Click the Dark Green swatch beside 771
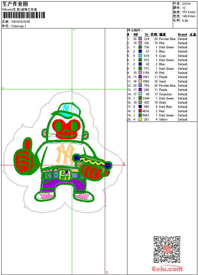This screenshot has width=198, height=275. pos(140,68)
